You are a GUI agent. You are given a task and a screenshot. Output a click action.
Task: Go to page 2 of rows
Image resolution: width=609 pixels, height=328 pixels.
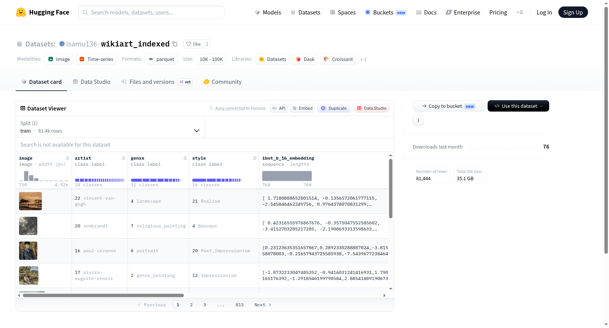coord(191,305)
